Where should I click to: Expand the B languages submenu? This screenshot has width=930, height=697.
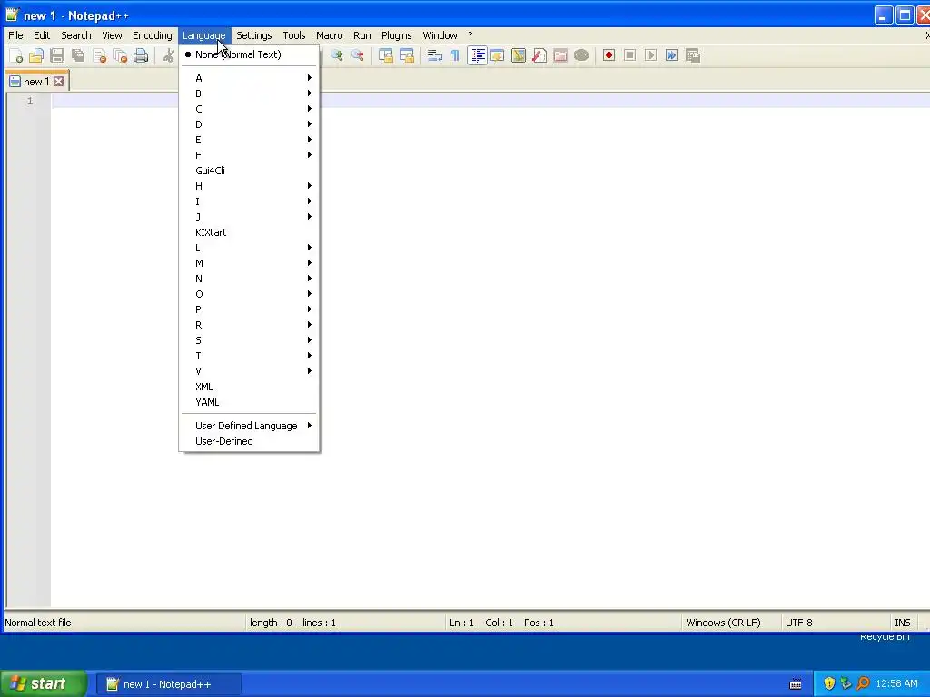point(249,93)
